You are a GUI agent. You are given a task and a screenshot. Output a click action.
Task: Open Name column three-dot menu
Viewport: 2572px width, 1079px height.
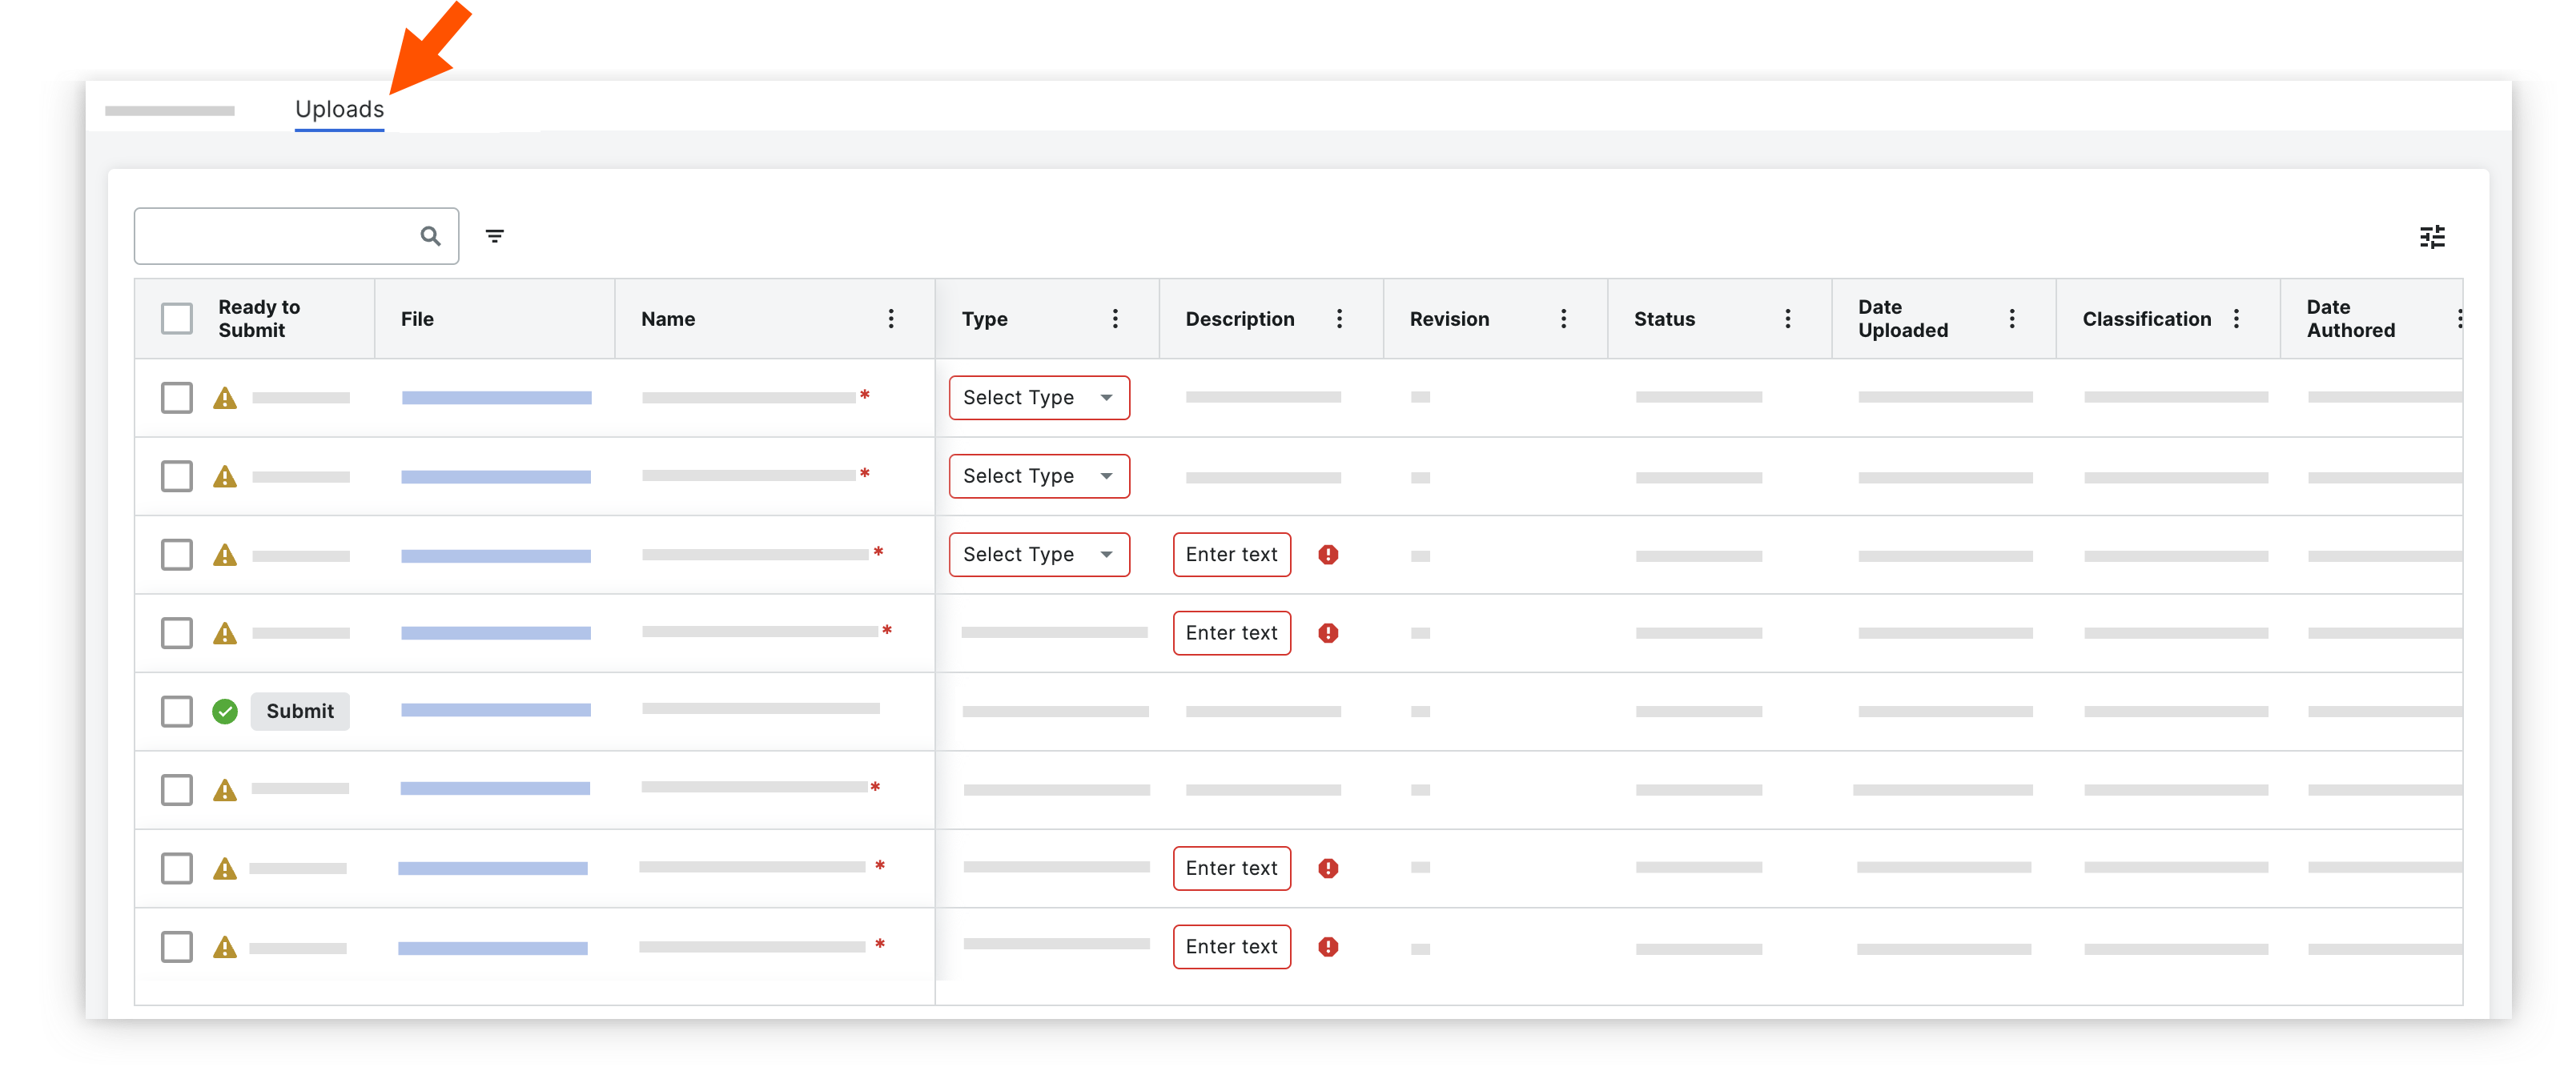tap(890, 319)
